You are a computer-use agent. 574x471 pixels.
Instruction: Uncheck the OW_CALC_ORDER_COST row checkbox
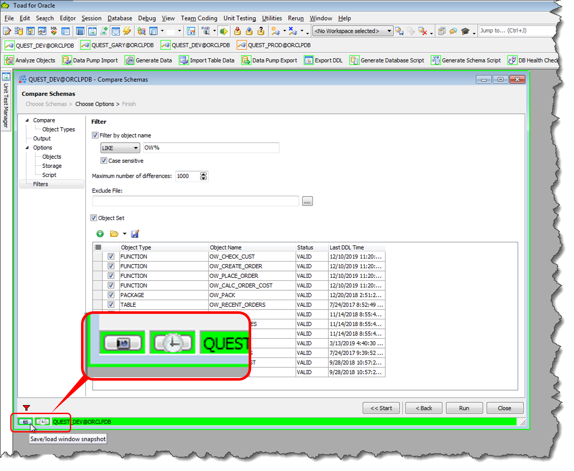[x=111, y=285]
